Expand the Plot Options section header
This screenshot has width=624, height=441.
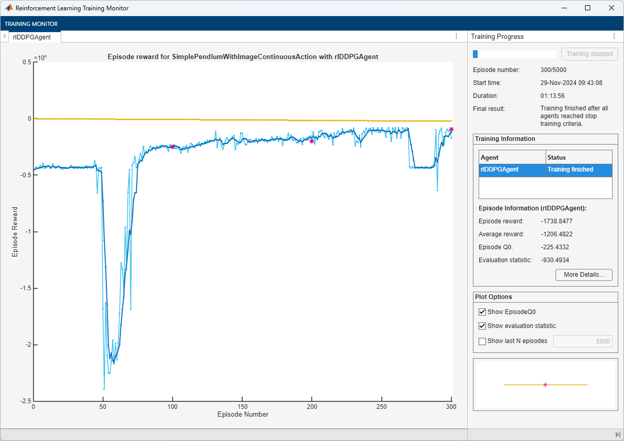pos(545,297)
